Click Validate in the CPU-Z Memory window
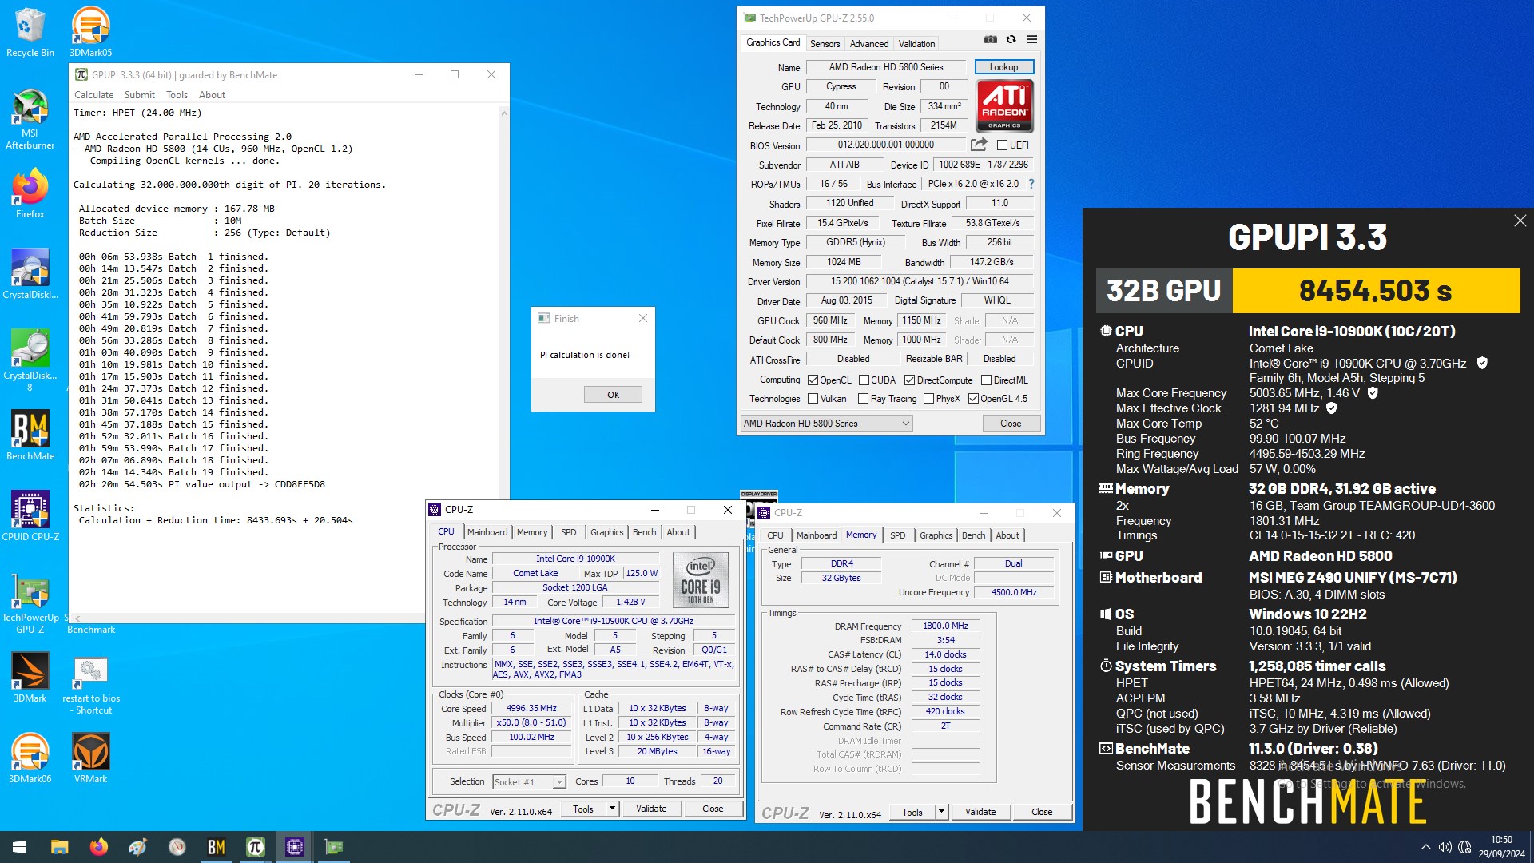 [980, 812]
